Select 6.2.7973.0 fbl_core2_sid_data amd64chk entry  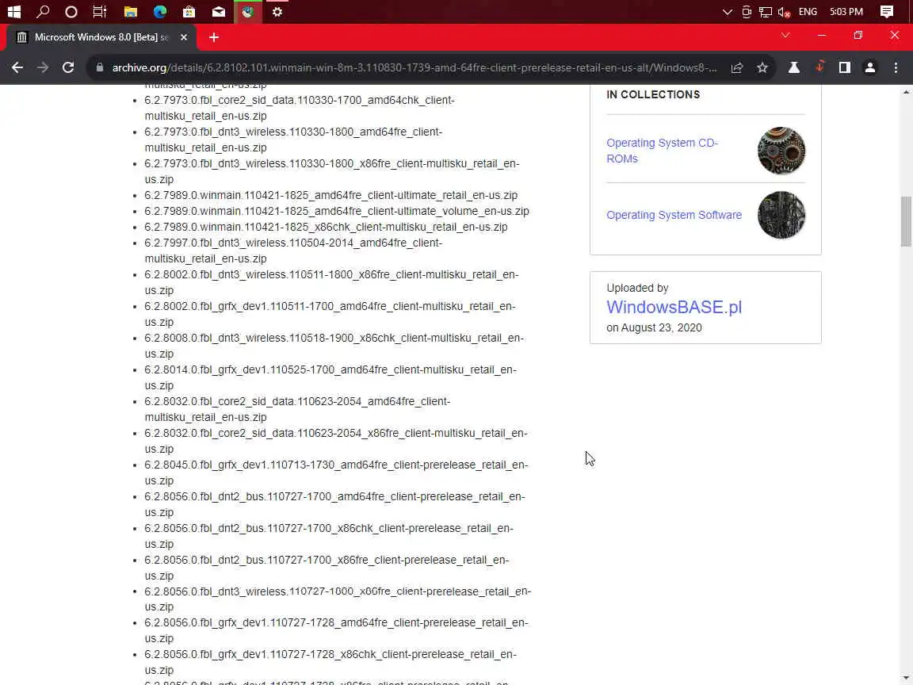(x=300, y=108)
